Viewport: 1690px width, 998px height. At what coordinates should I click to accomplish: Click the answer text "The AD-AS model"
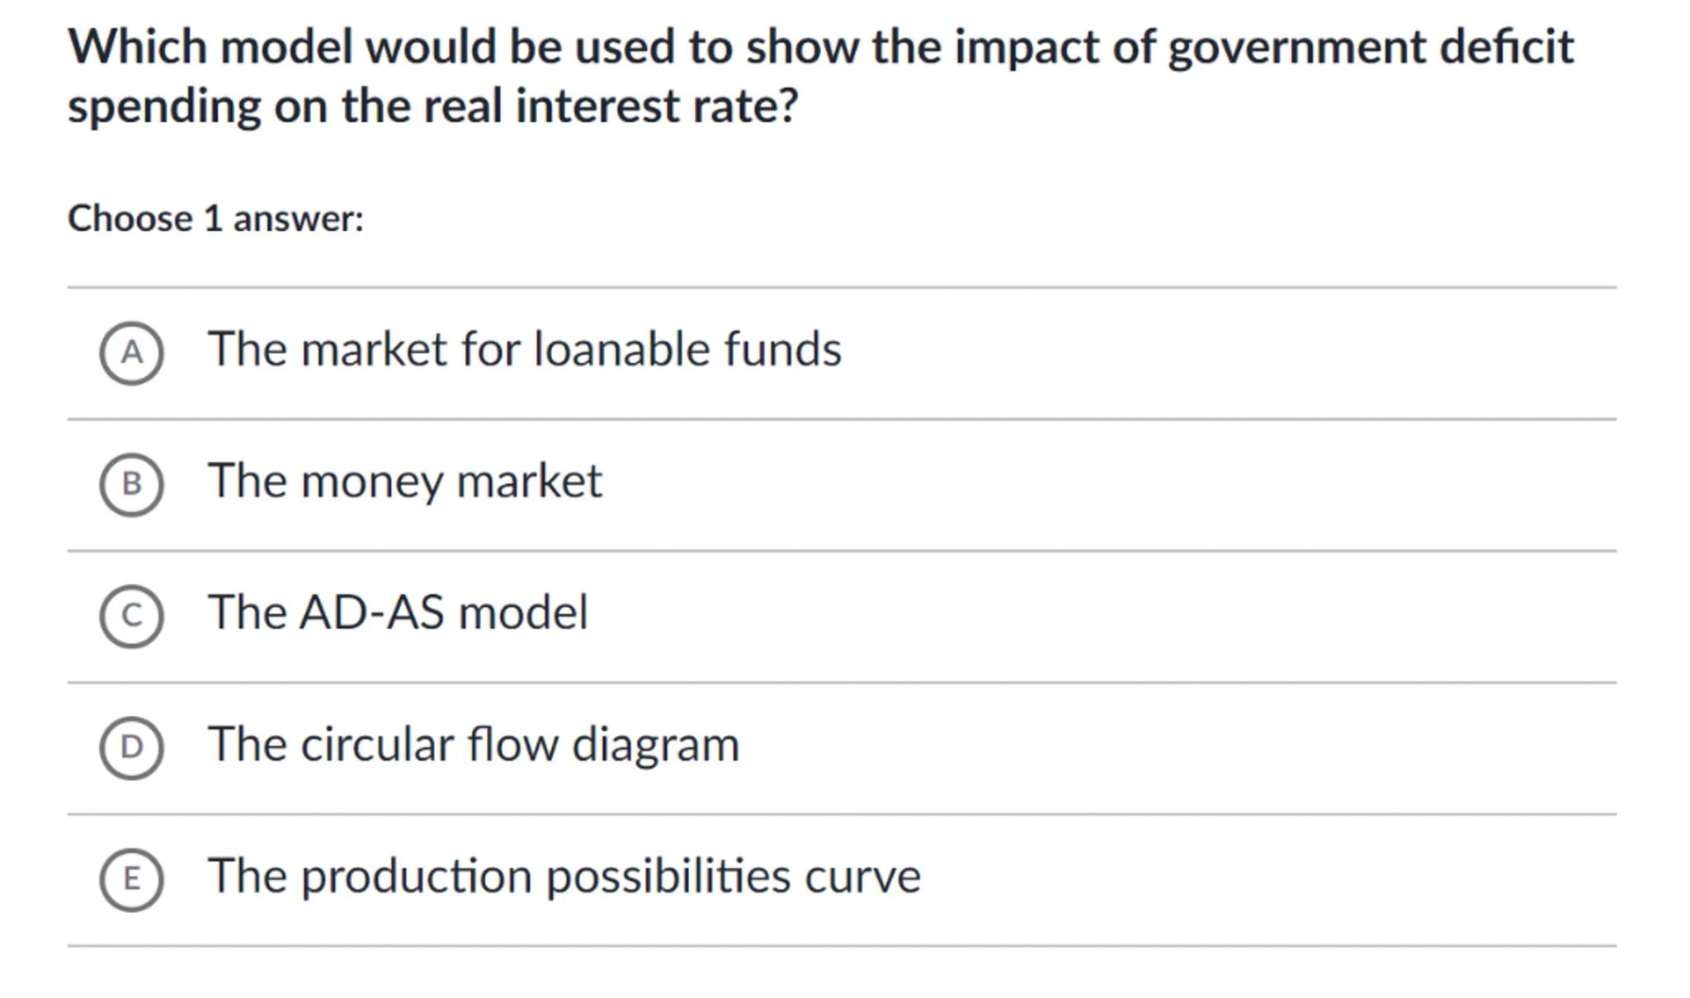pyautogui.click(x=398, y=613)
